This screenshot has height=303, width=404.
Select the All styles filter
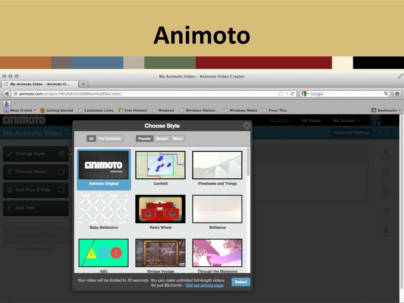point(91,138)
